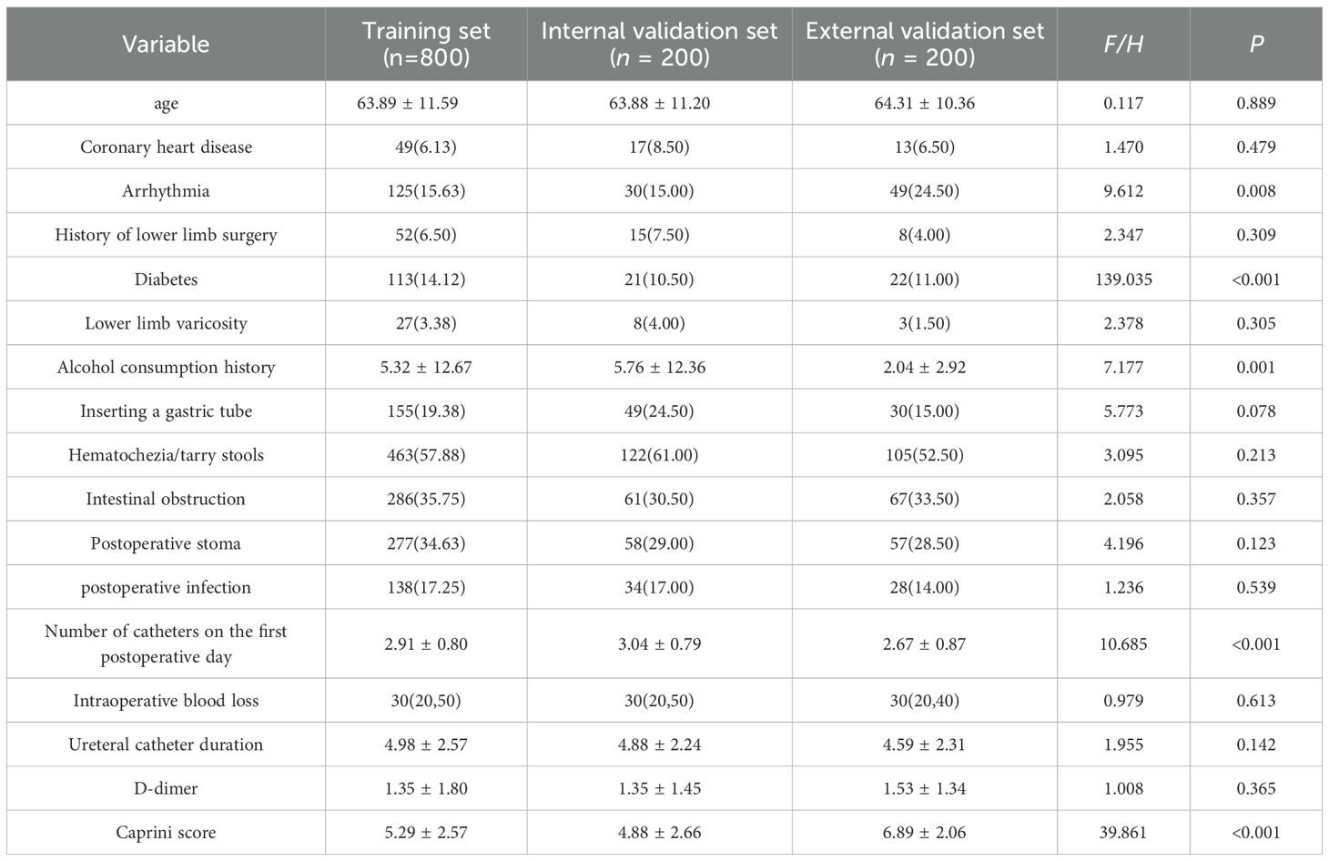
Task: Select the Postoperative stoma row label
Action: tap(166, 543)
